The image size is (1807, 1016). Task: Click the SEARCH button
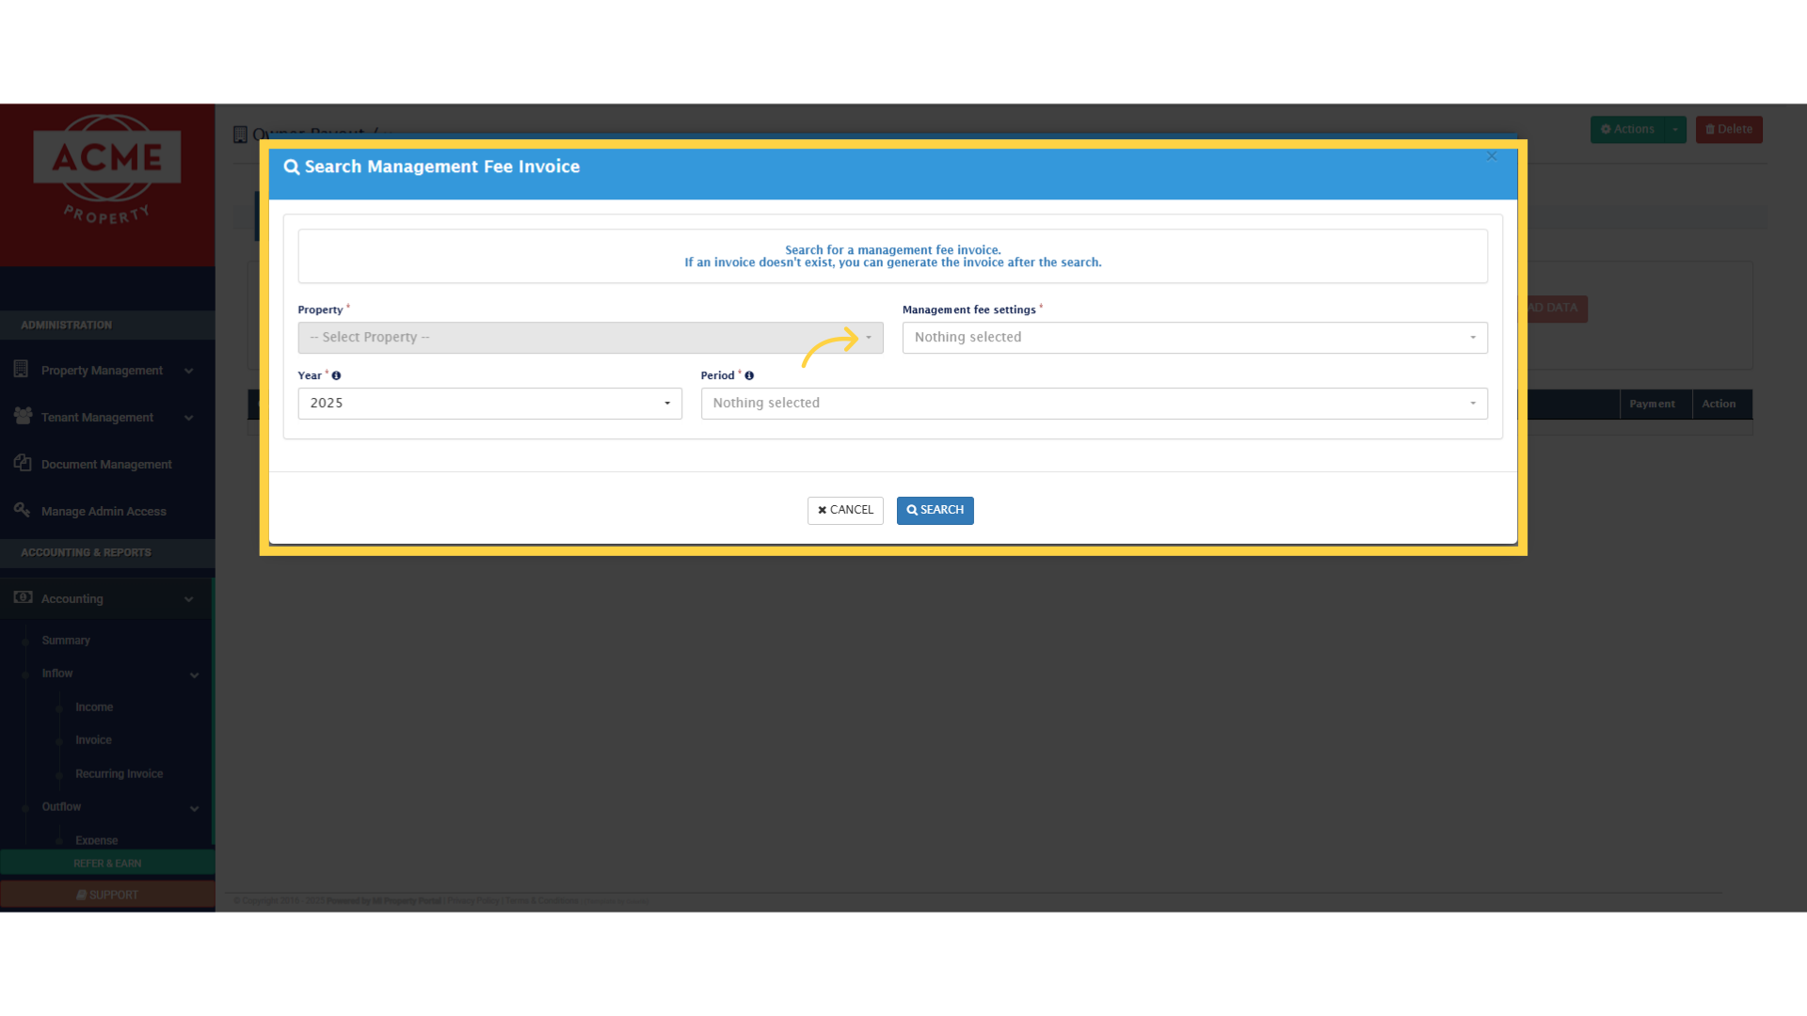(935, 510)
